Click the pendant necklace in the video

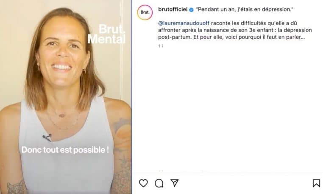coord(62,115)
